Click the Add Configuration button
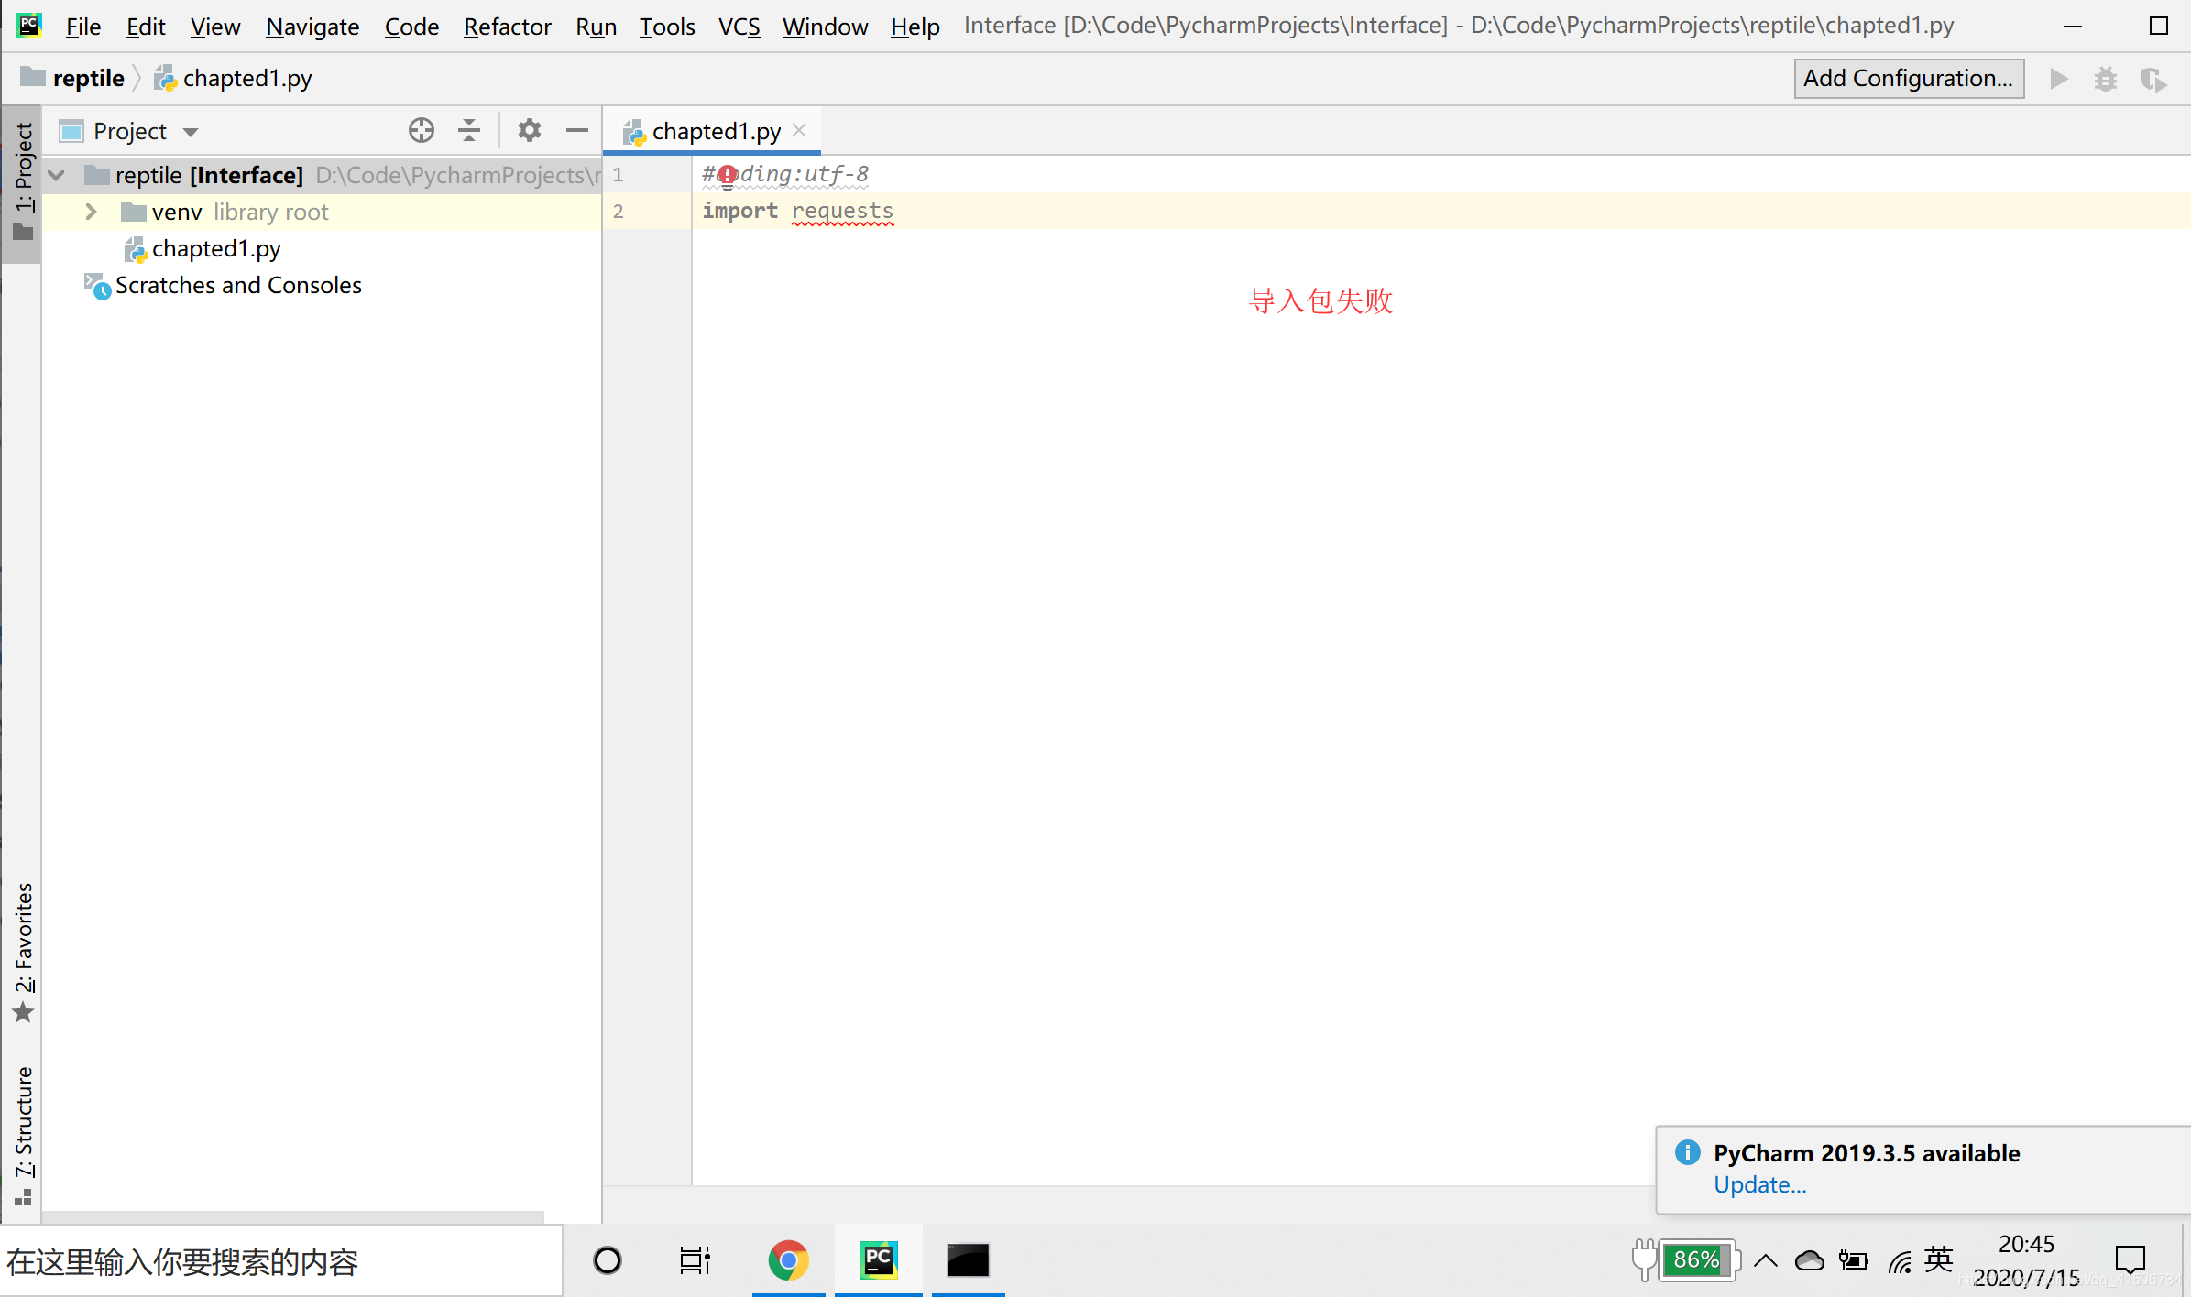The image size is (2191, 1297). [x=1909, y=78]
